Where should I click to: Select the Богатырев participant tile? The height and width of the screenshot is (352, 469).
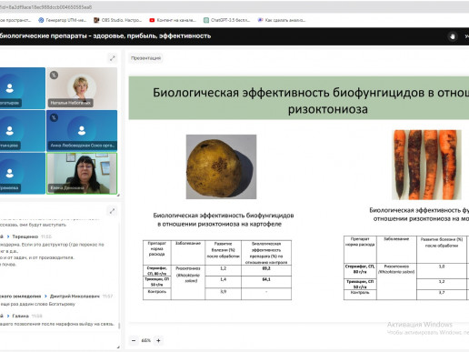(23, 88)
